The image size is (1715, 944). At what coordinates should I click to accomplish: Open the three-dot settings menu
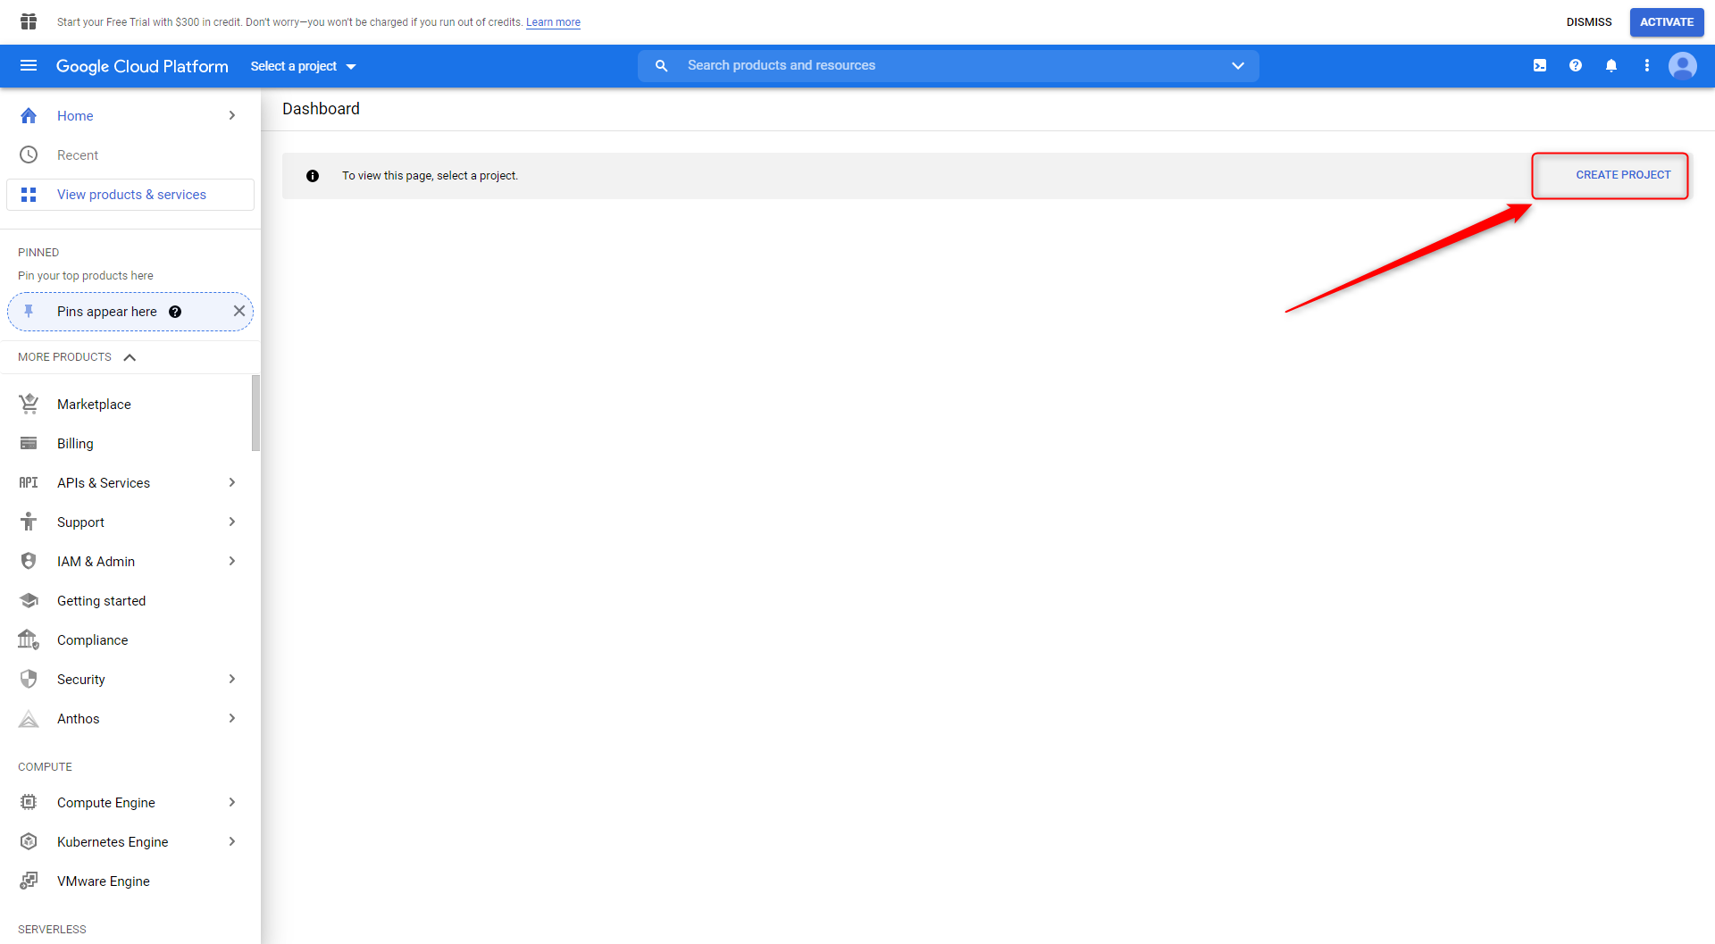coord(1647,66)
